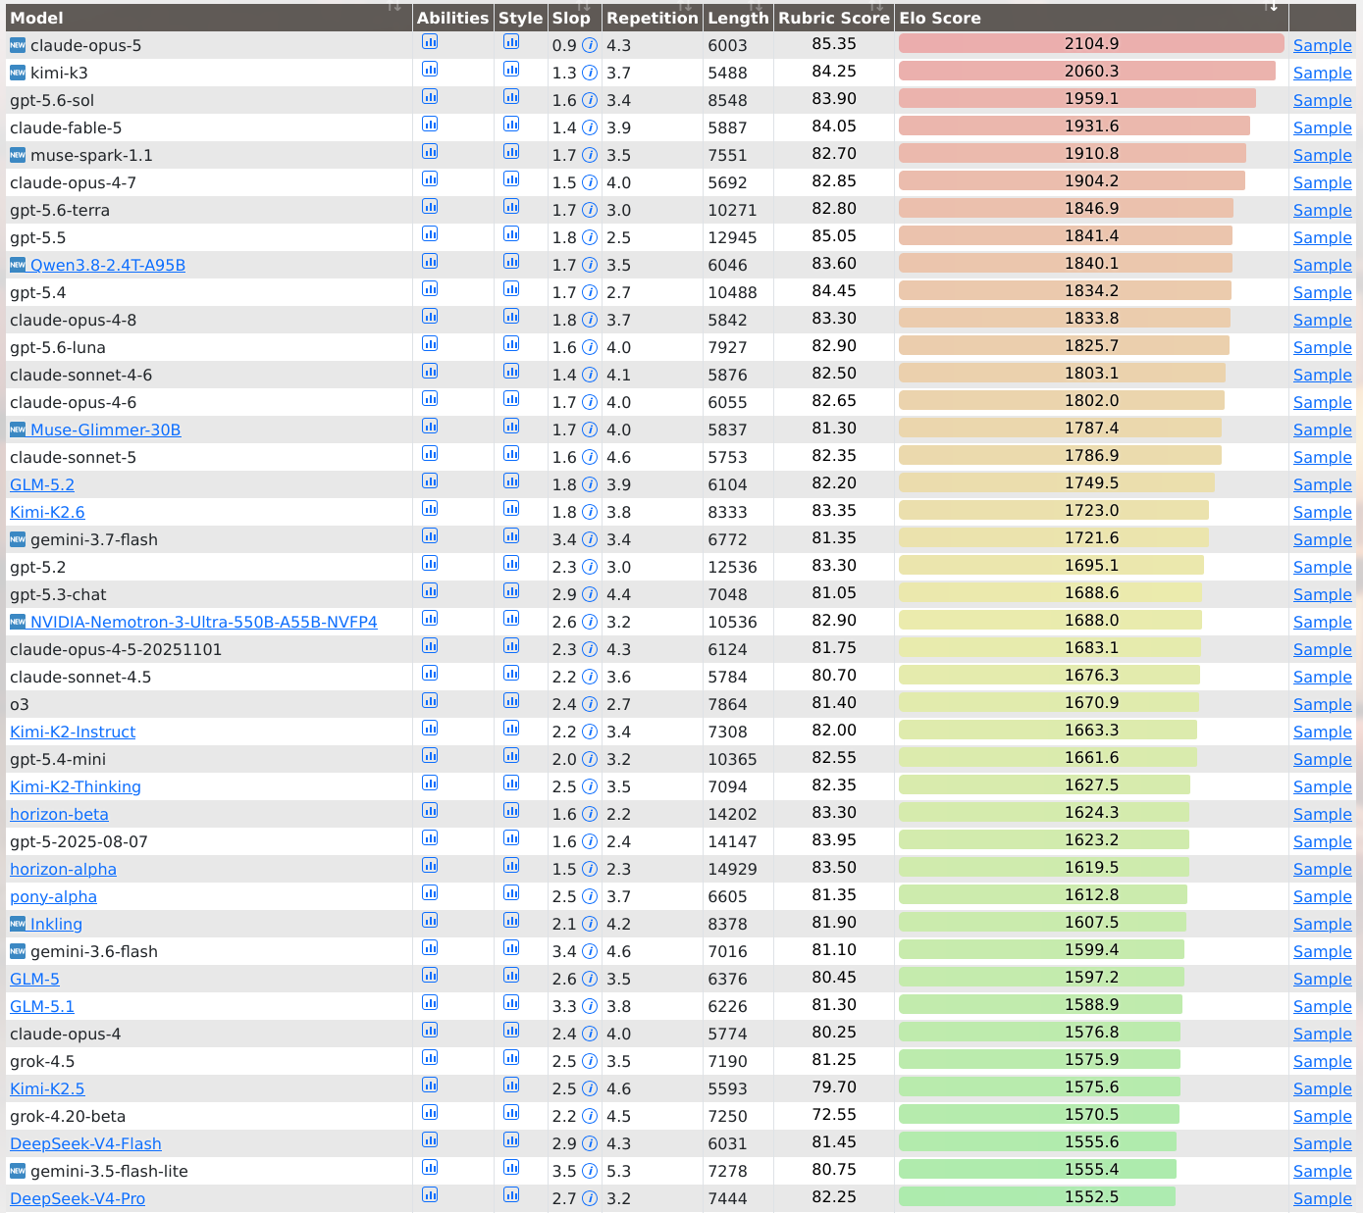The width and height of the screenshot is (1363, 1213).
Task: Click the Length value 14929
Action: click(x=733, y=869)
